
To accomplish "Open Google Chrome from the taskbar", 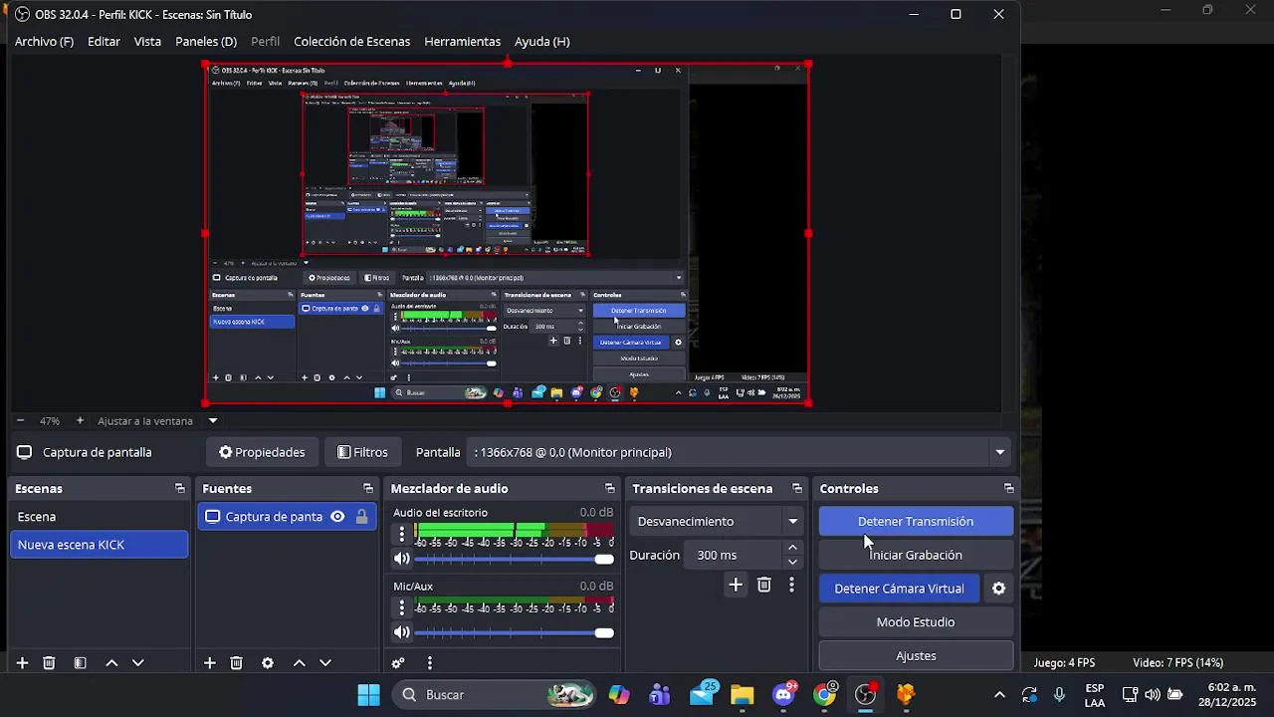I will click(x=824, y=694).
